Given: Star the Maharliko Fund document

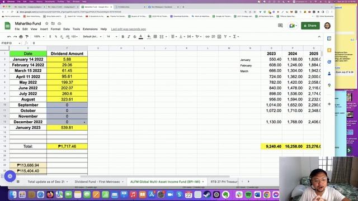Looking at the screenshot, I should point(47,23).
